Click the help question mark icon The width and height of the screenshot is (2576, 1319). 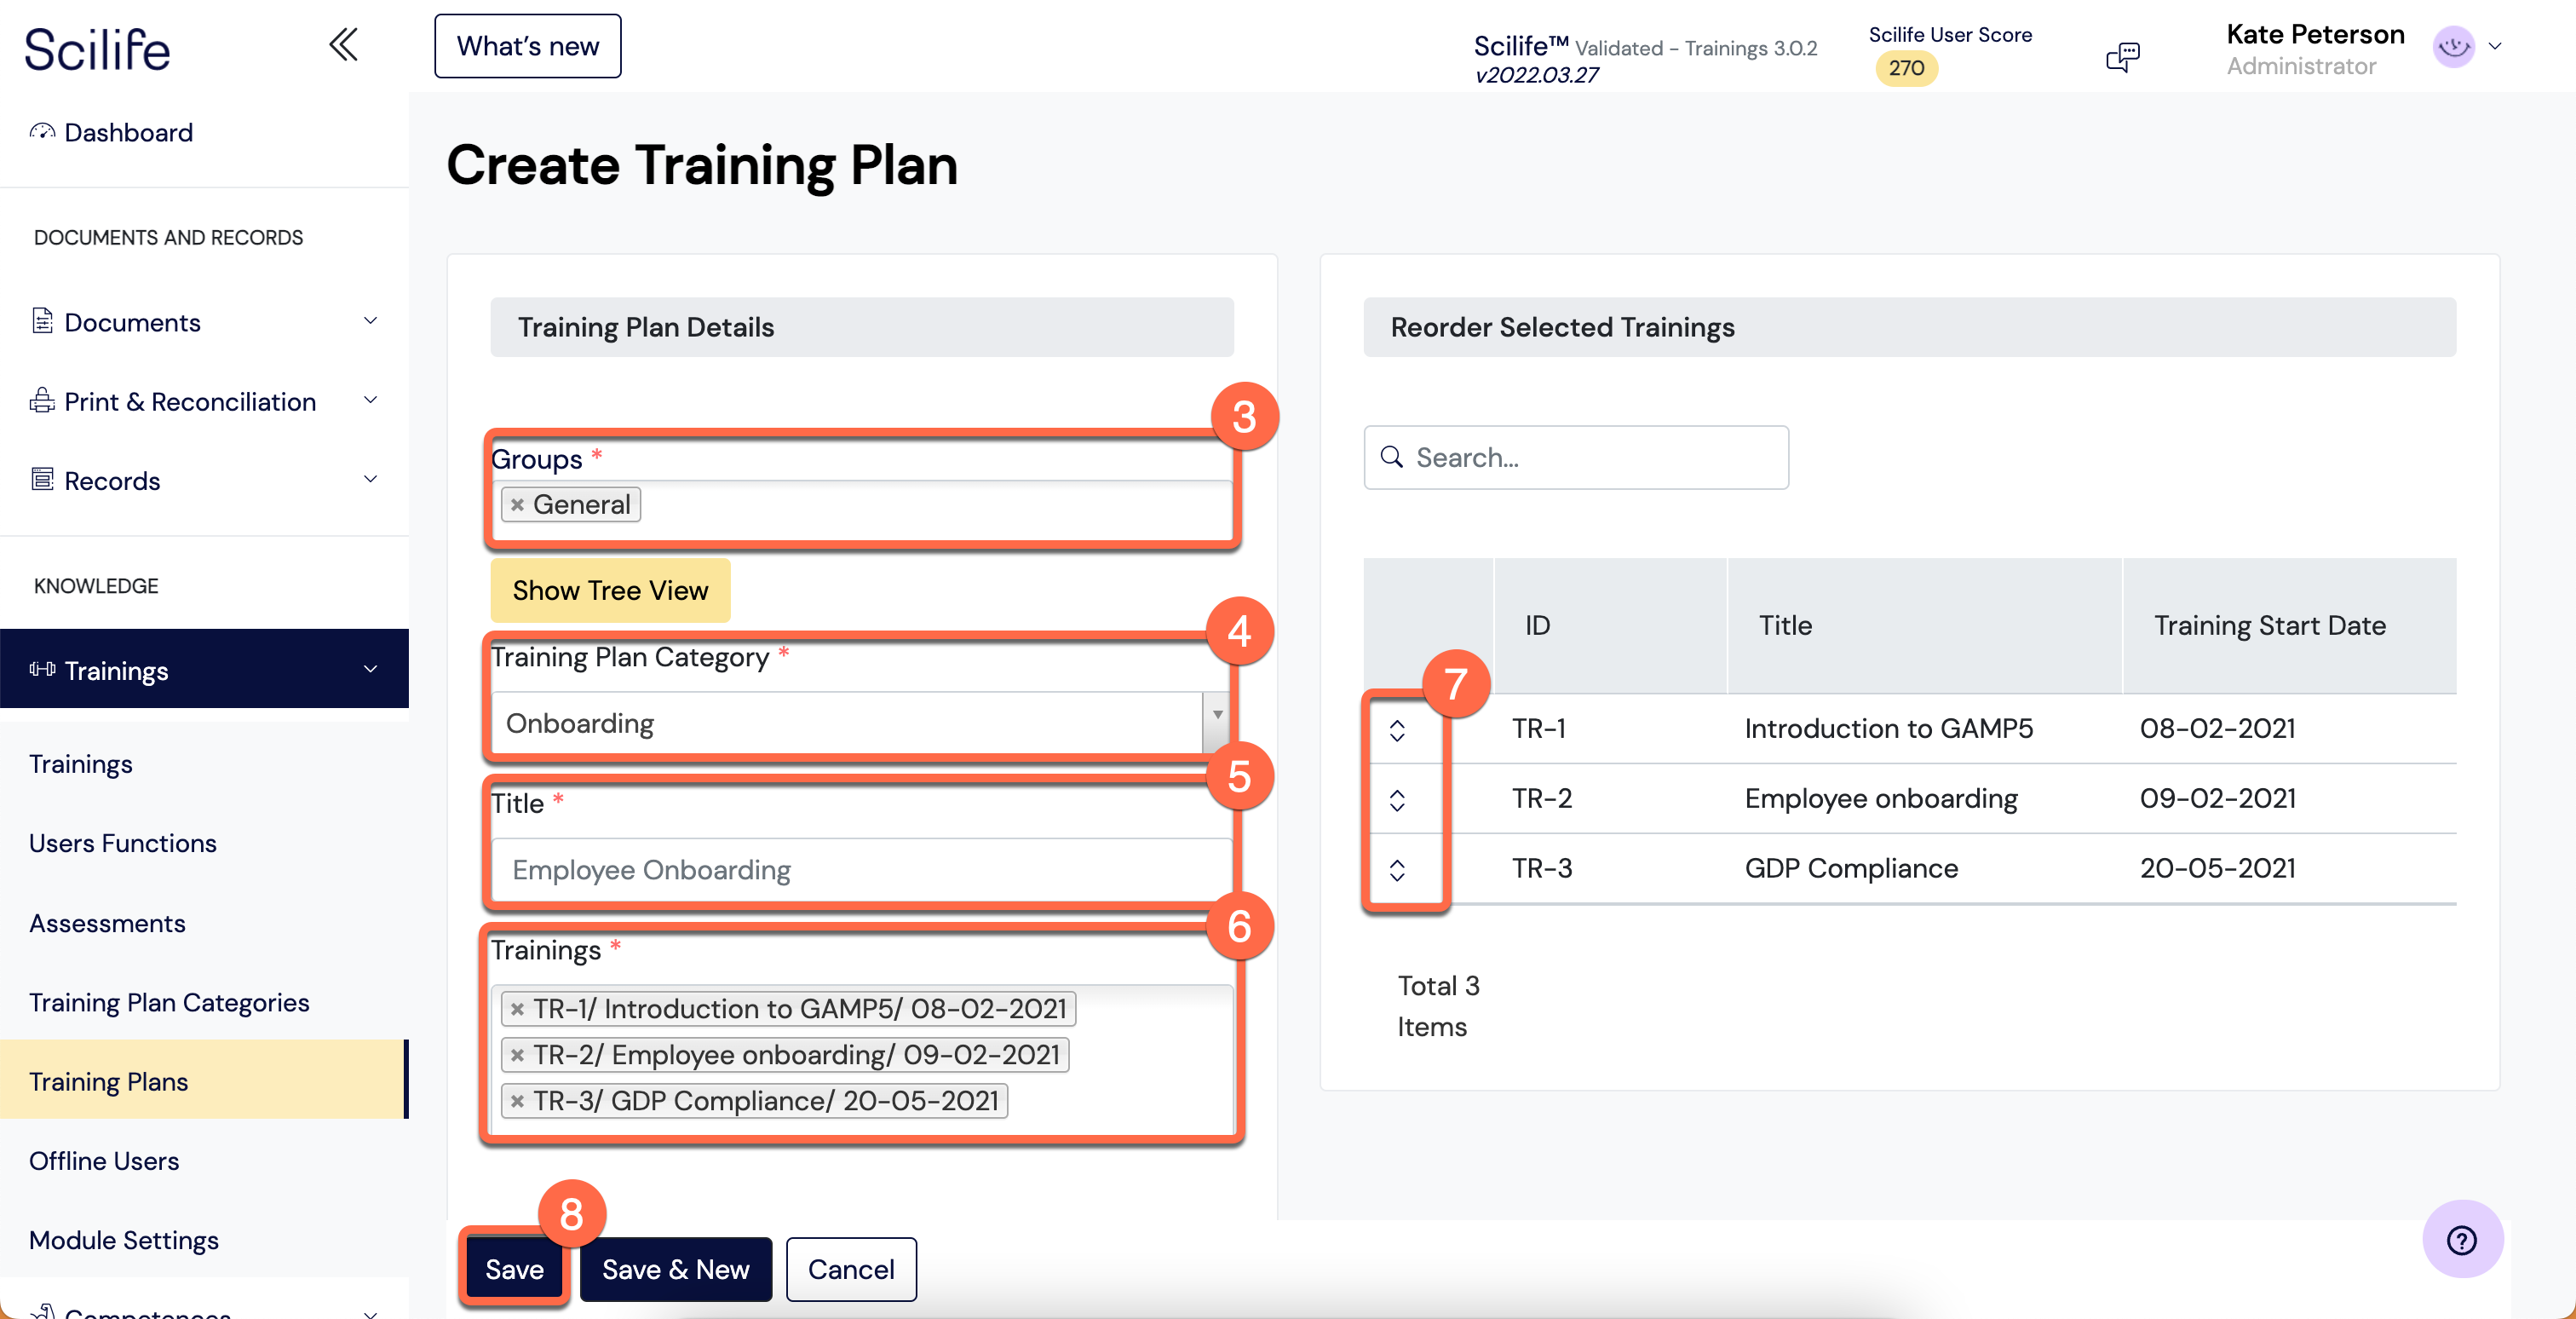point(2461,1240)
